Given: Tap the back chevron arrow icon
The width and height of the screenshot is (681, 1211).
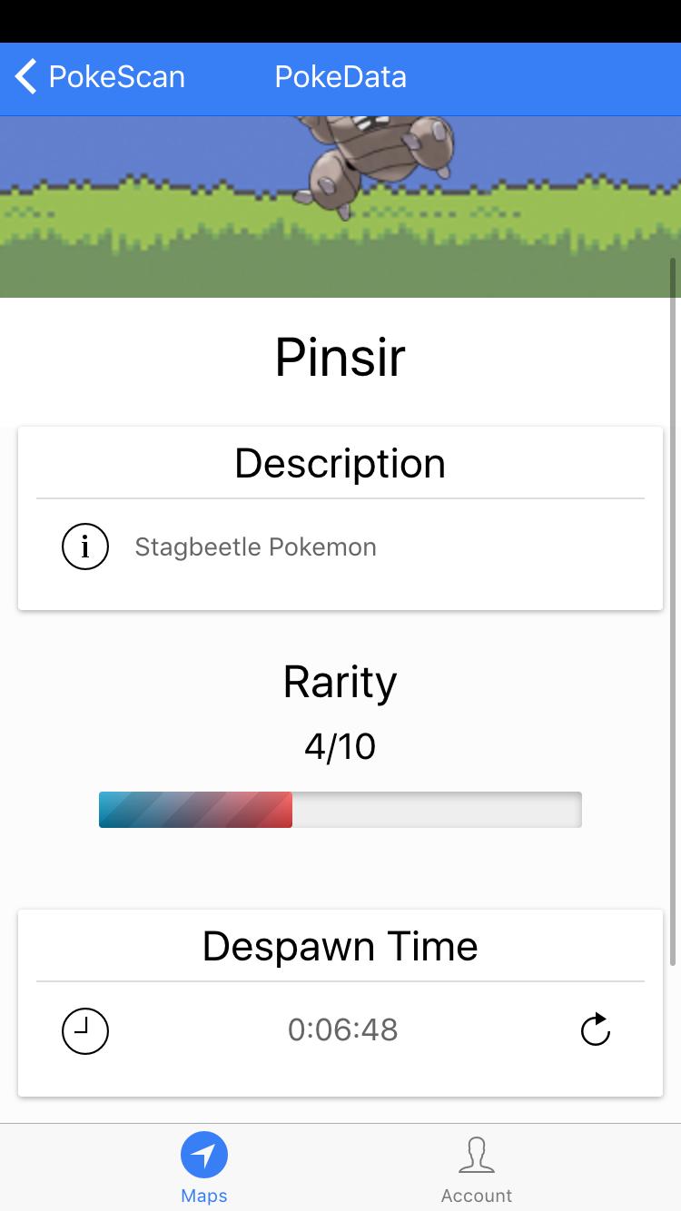Looking at the screenshot, I should [26, 77].
